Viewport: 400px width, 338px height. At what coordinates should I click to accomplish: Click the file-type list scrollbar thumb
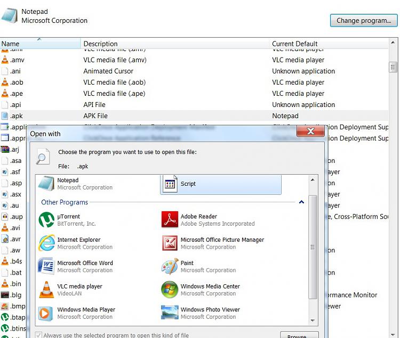(393, 67)
